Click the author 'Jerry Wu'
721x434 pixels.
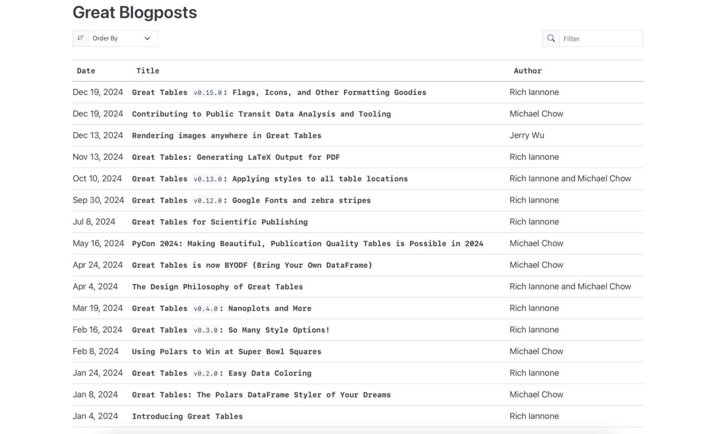(x=527, y=135)
